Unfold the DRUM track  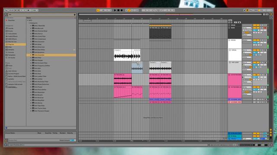[229, 25]
